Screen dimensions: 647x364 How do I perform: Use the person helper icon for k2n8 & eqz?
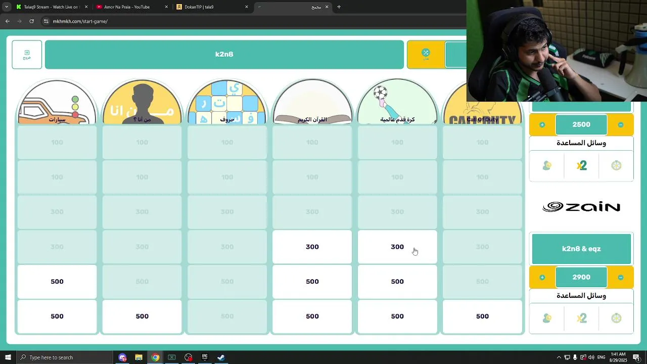pos(546,318)
